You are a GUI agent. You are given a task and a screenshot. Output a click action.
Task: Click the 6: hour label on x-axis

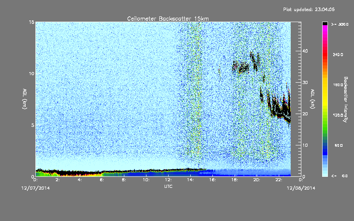tap(102, 180)
